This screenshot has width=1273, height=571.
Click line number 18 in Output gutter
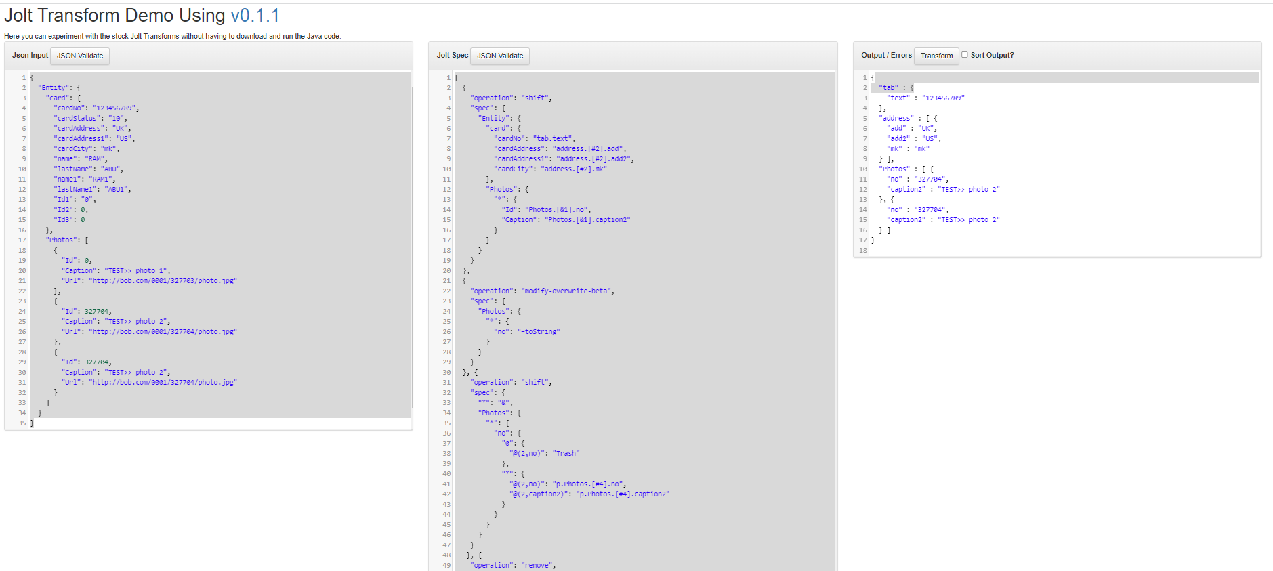863,250
